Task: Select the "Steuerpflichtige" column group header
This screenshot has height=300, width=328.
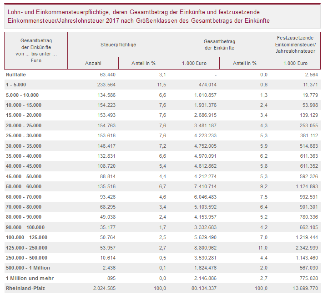Action: tap(118, 45)
